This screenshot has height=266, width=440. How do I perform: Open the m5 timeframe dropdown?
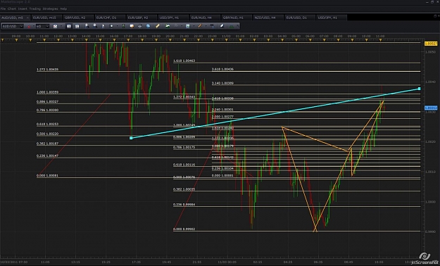click(x=42, y=26)
